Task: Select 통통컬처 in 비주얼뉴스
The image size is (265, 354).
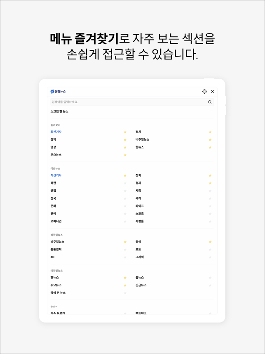Action: [x=56, y=250]
